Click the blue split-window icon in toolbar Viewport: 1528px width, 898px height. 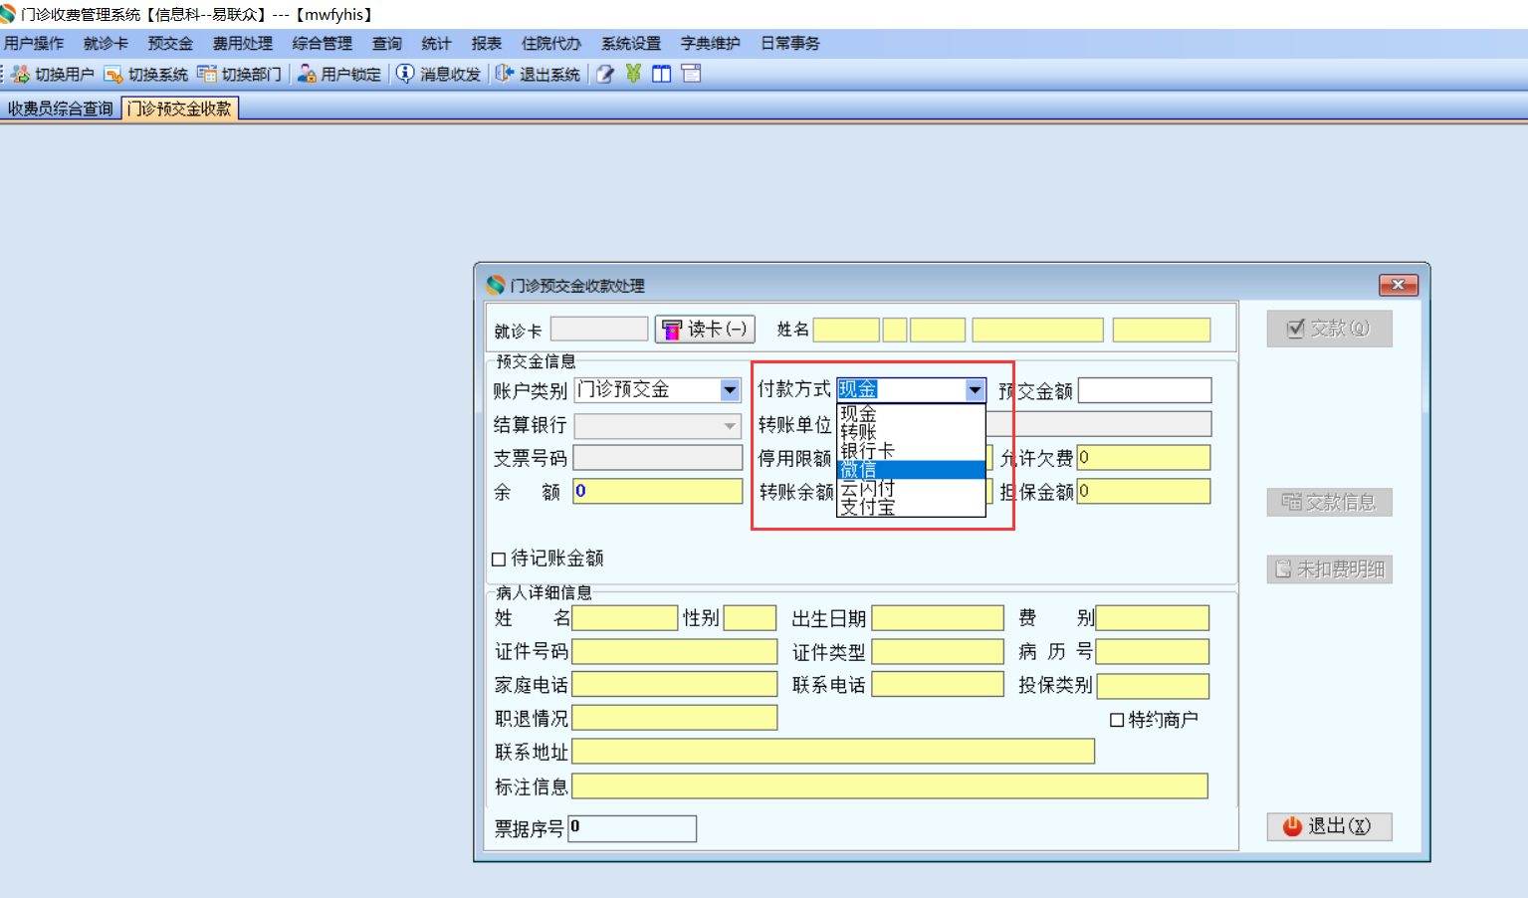662,74
